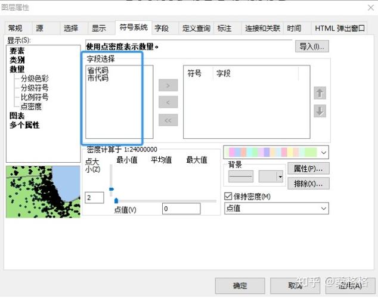The image size is (378, 298).
Task: Click the background line symbol swatch
Action: click(241, 176)
